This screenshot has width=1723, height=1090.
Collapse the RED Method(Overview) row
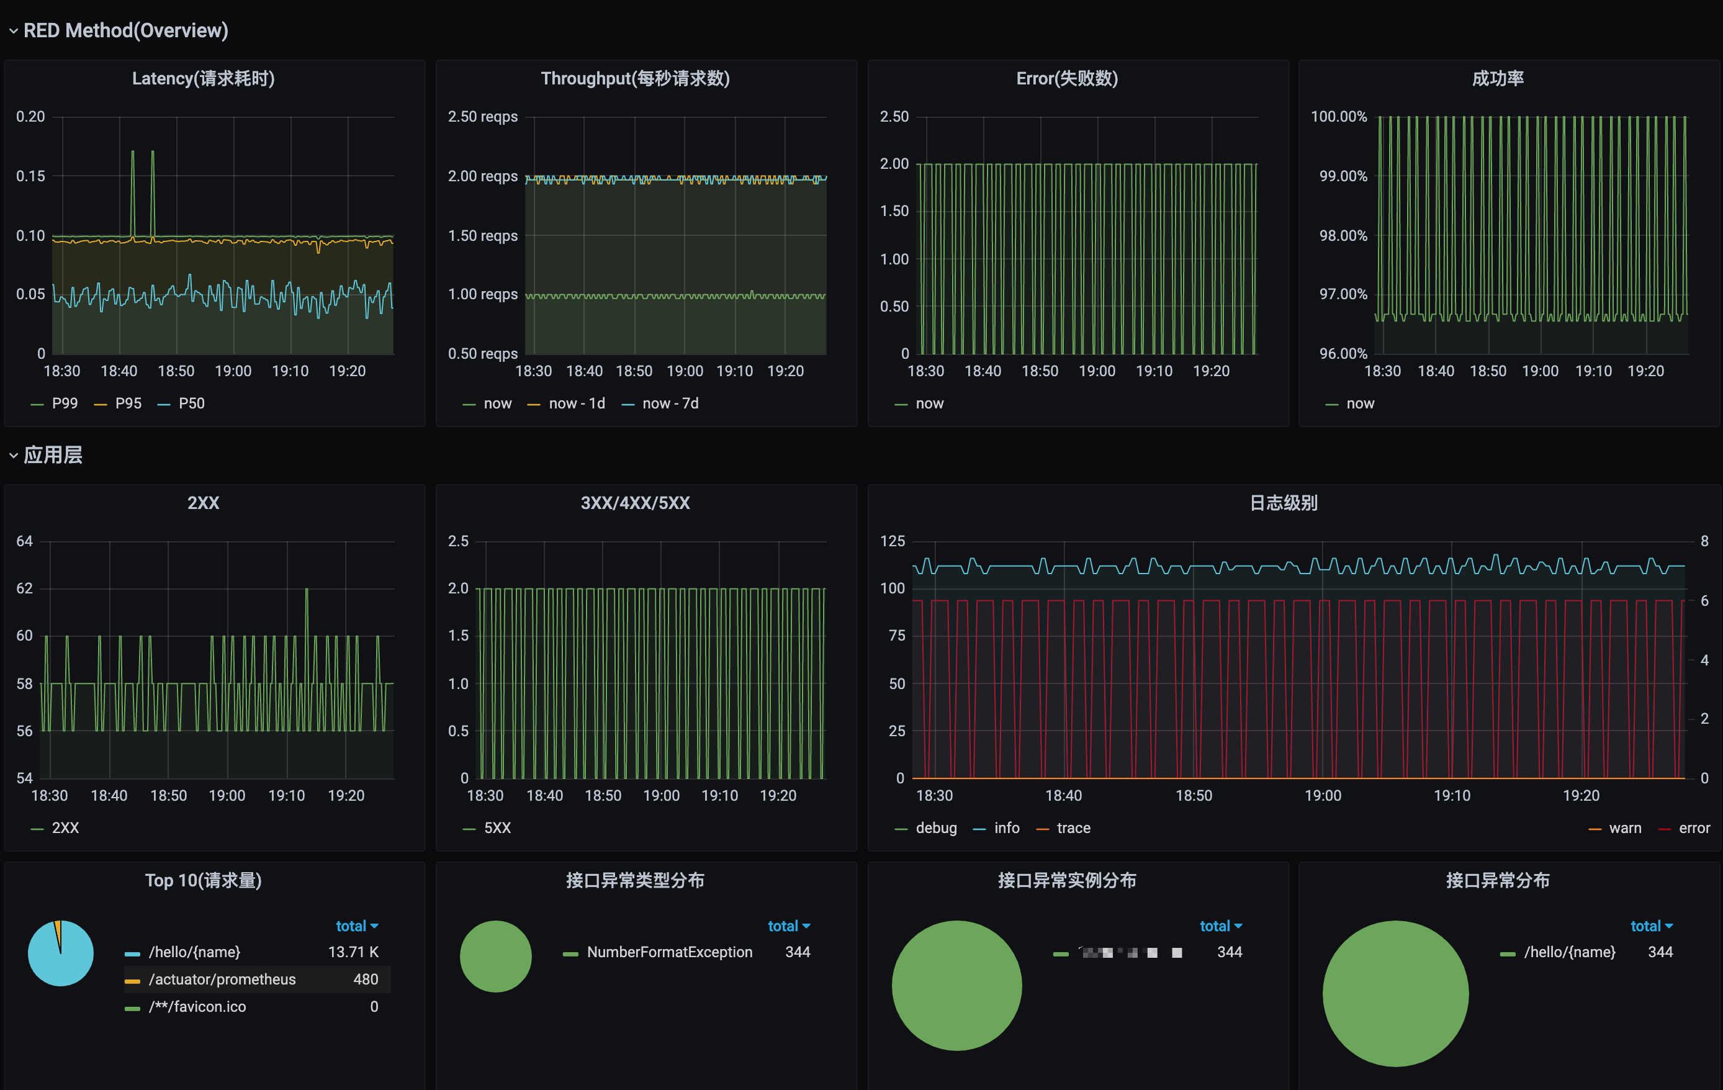(125, 31)
